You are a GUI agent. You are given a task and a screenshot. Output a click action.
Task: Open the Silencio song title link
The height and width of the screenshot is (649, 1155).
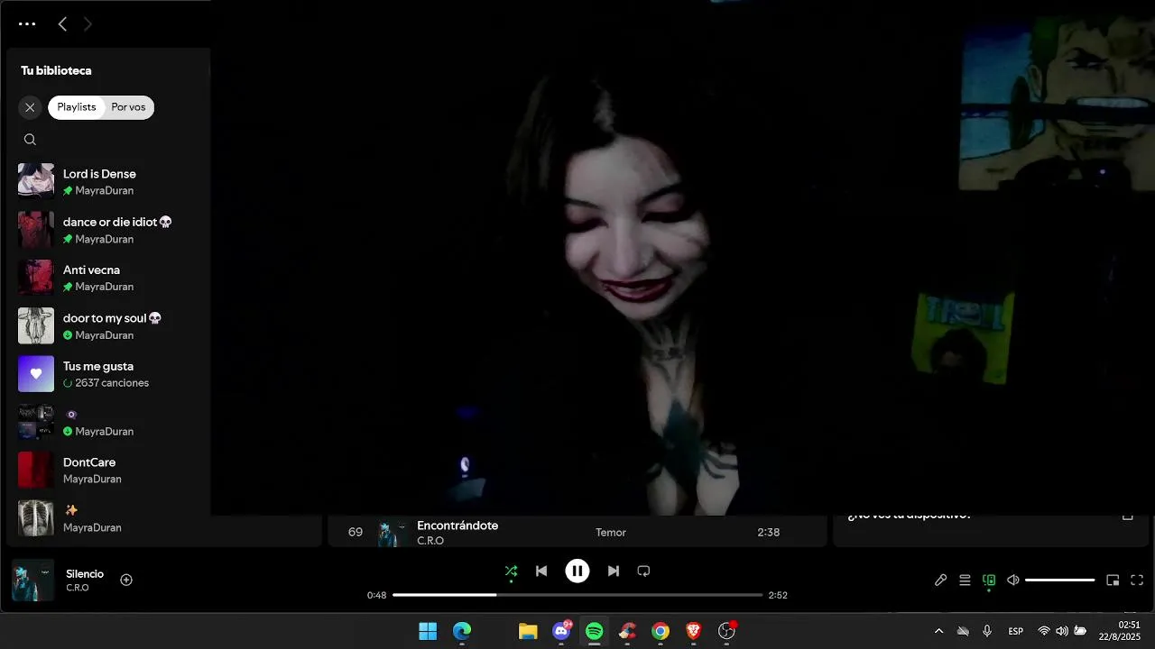[85, 573]
